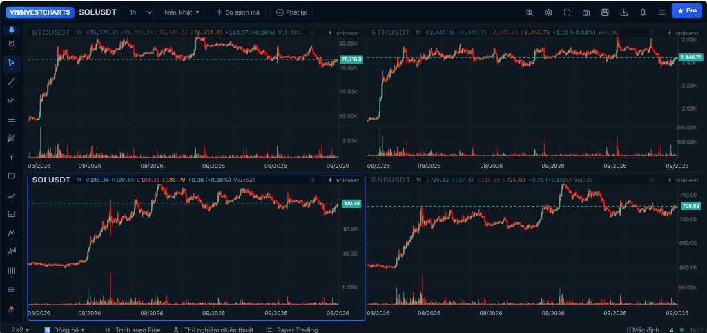Viewport: 707px width, 333px height.
Task: Select the text note annotation tool
Action: (12, 214)
